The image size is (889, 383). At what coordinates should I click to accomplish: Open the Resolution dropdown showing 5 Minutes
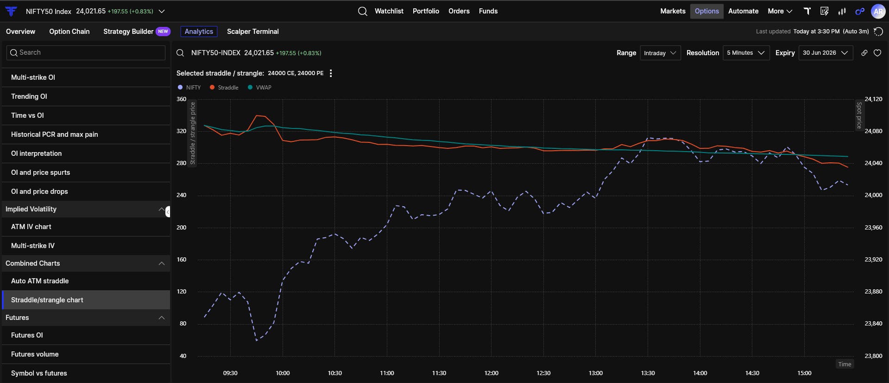pyautogui.click(x=746, y=53)
